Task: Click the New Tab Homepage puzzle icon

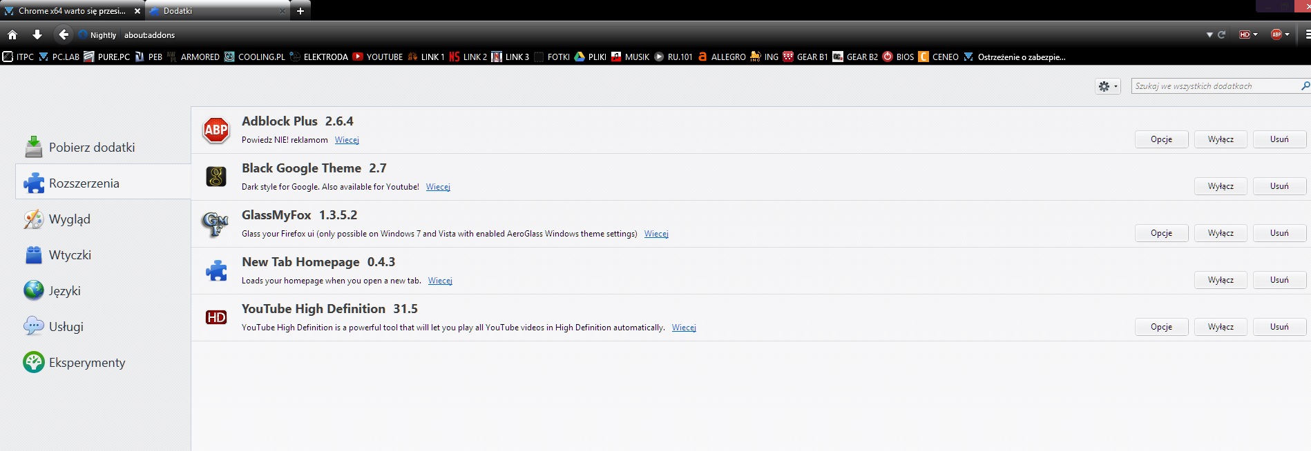Action: [x=216, y=270]
